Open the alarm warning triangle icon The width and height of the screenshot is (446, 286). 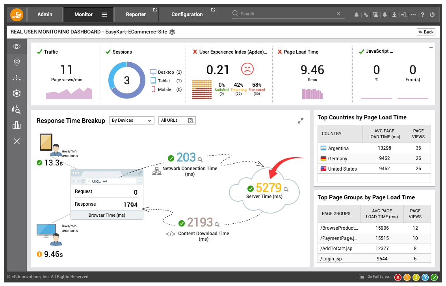pyautogui.click(x=375, y=15)
